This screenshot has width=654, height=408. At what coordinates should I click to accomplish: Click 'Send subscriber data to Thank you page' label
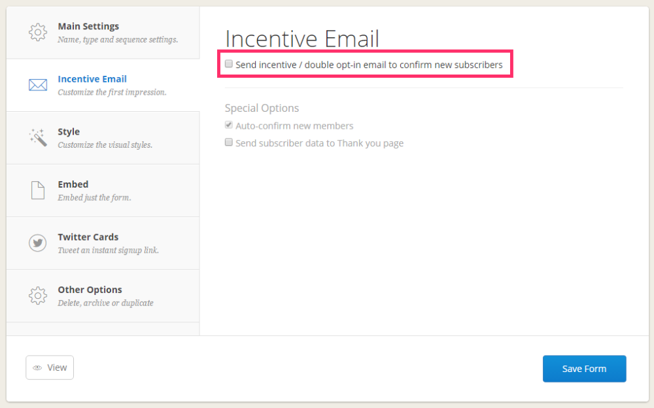tap(320, 143)
